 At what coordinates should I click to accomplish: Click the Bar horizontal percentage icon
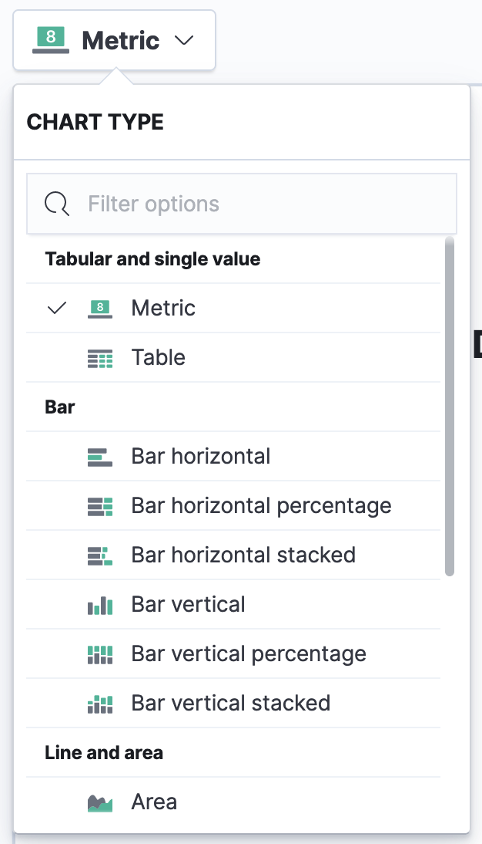pos(101,505)
